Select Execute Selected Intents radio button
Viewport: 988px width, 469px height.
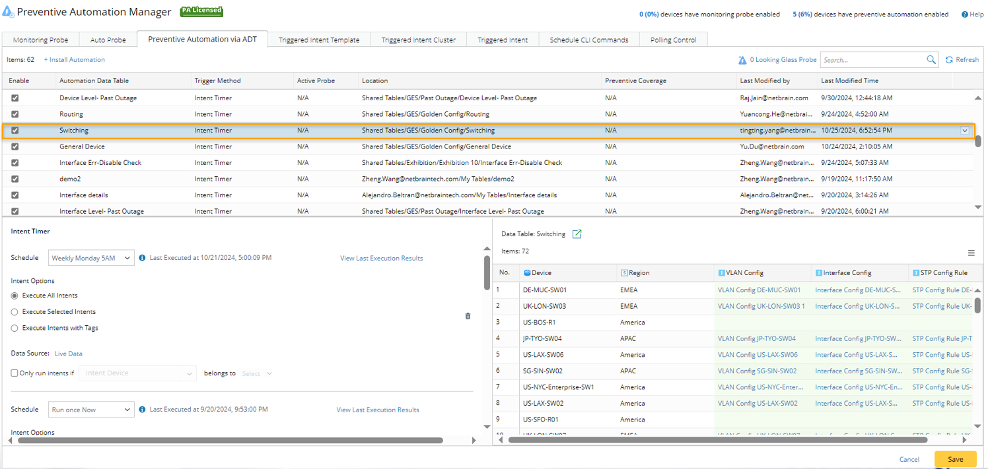click(15, 312)
